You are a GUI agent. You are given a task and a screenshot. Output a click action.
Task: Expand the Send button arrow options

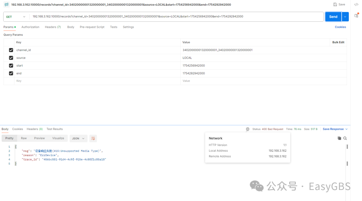345,17
